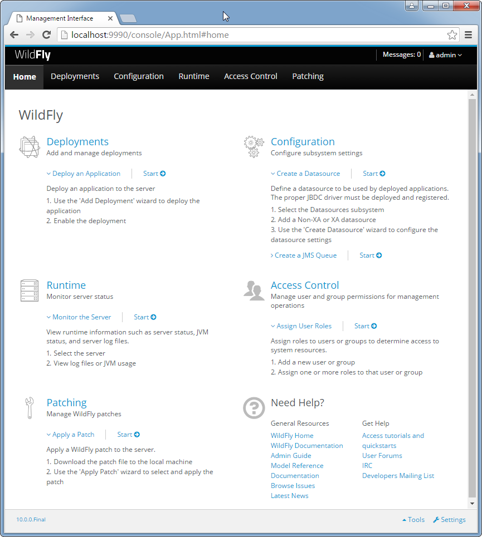The width and height of the screenshot is (482, 537).
Task: Click the browser forward arrow
Action: [x=30, y=35]
